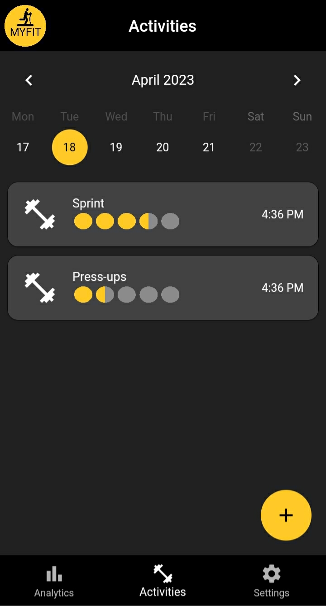Select Friday 21 in calendar
This screenshot has height=606, width=326.
[x=209, y=147]
